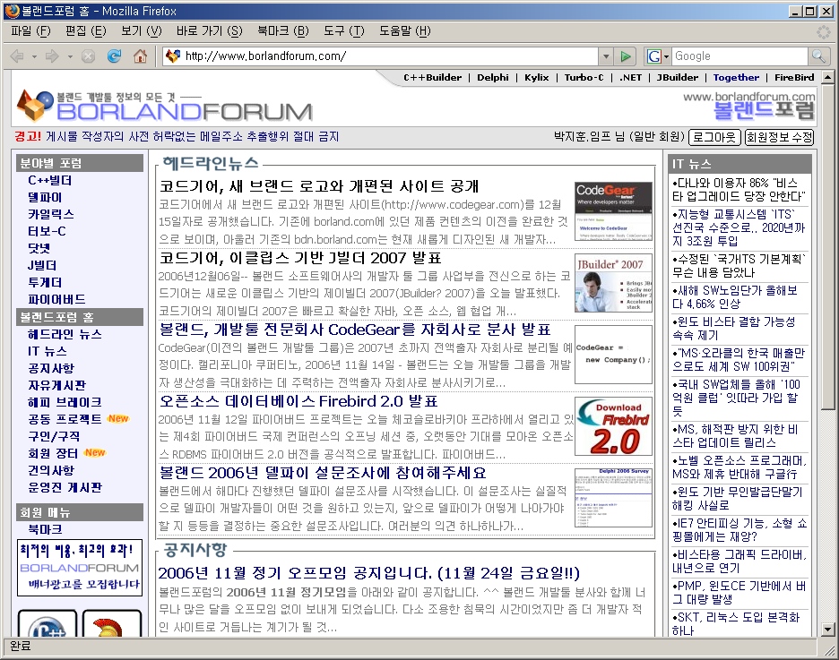The width and height of the screenshot is (839, 660).
Task: Open the 북마크 (B) menu
Action: (282, 30)
